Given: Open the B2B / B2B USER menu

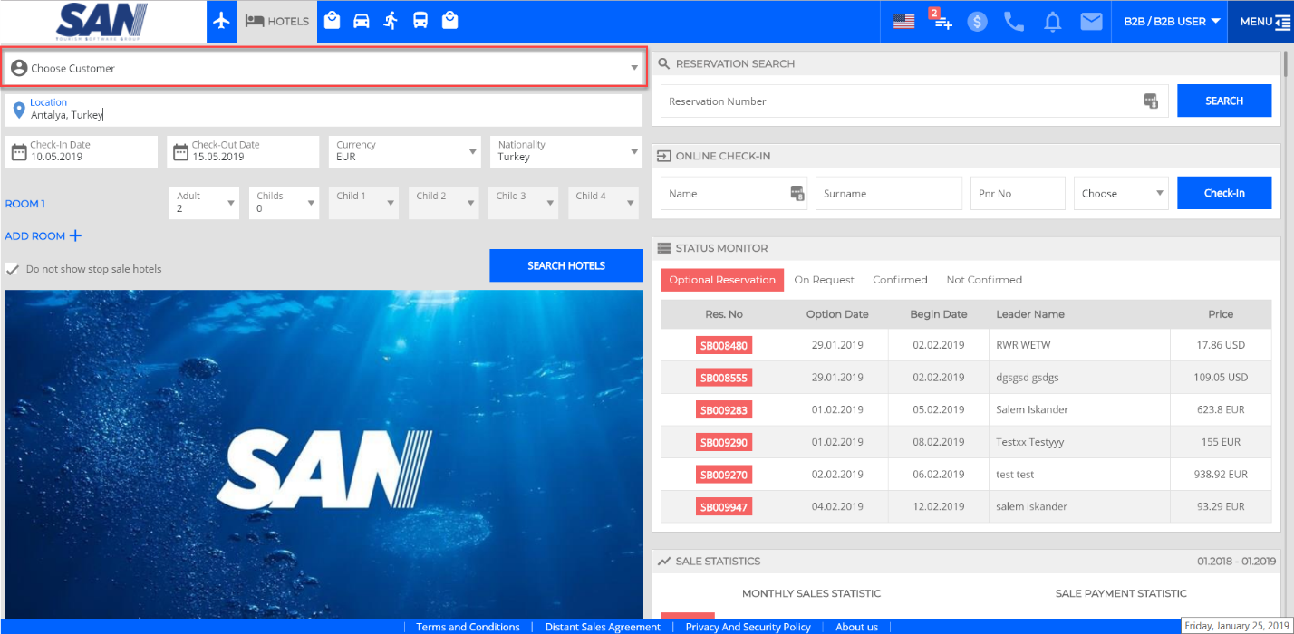Looking at the screenshot, I should click(x=1171, y=21).
